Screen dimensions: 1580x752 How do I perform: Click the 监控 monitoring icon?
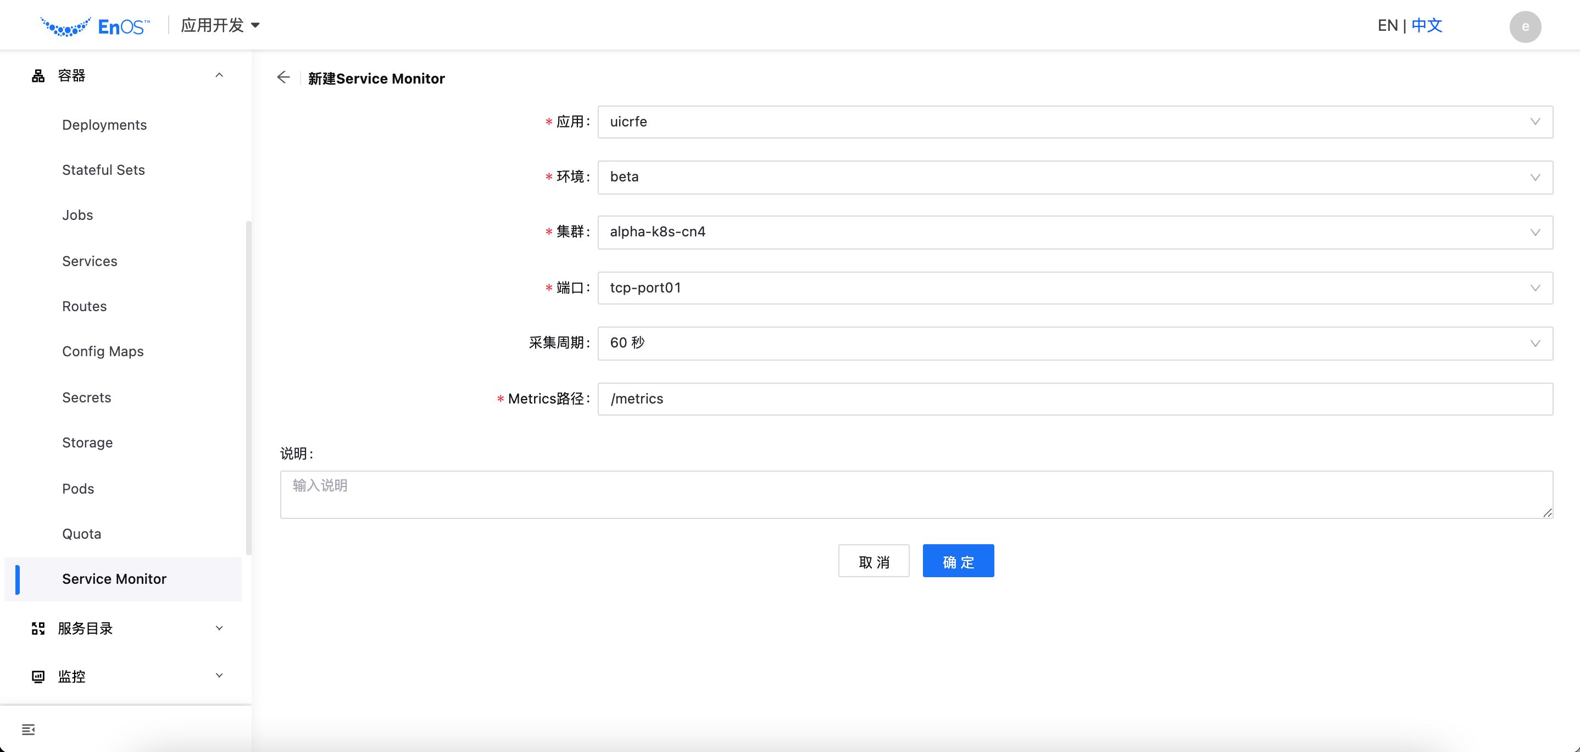(37, 676)
